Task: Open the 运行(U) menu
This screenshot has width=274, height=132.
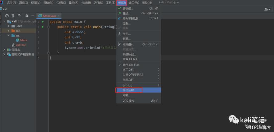Action: 98,3
